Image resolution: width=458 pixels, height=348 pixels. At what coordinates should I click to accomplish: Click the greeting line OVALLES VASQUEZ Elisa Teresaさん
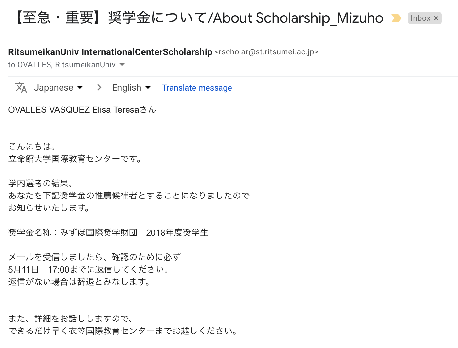(x=82, y=110)
